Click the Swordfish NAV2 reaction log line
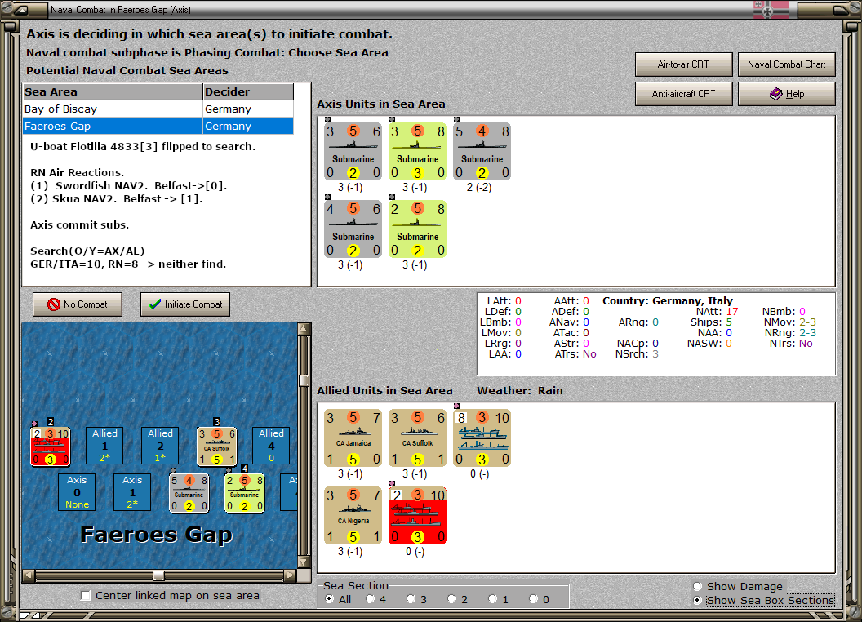 (x=129, y=186)
